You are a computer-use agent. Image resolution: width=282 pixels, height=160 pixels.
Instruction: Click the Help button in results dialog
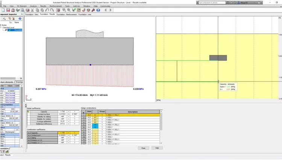click(157, 148)
